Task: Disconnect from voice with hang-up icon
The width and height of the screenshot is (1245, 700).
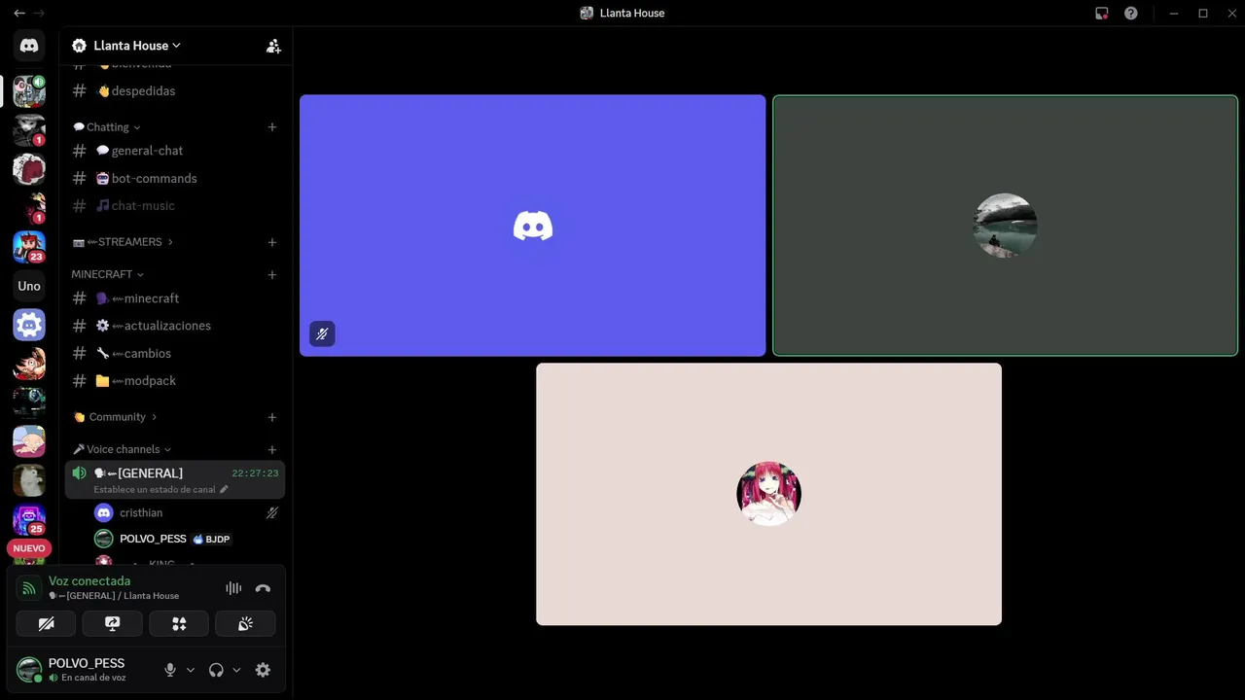Action: (x=263, y=588)
